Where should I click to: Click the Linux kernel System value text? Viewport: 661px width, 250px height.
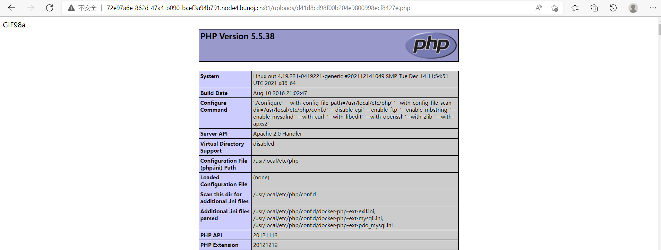[x=351, y=79]
